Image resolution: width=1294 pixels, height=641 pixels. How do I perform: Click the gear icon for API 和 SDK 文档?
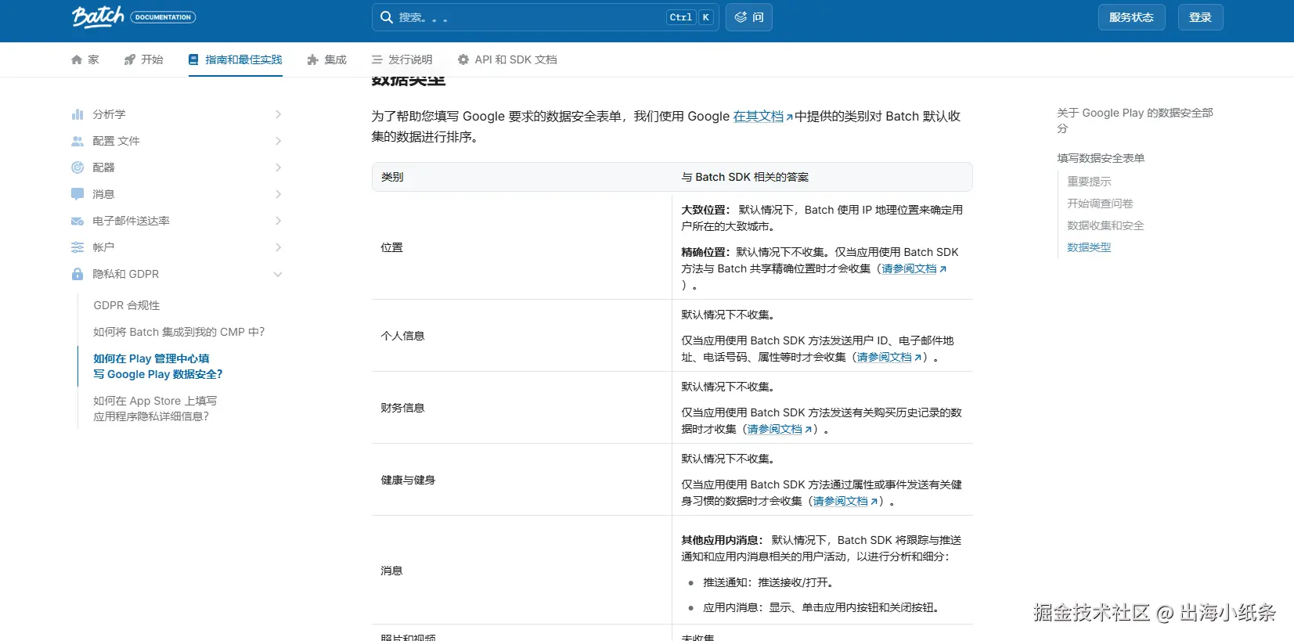point(463,59)
